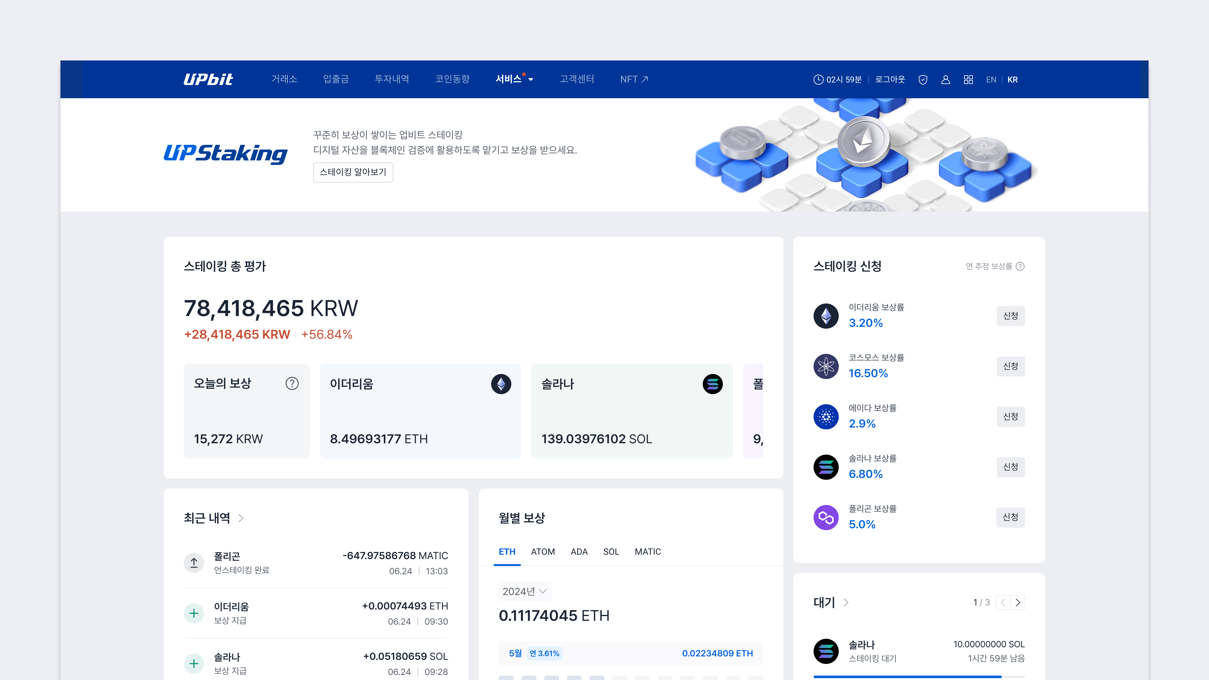Click 신청 for 폴리곤 보상률
The image size is (1209, 680).
click(1010, 517)
